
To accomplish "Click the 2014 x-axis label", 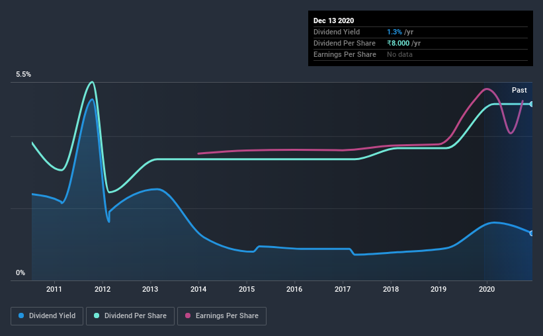I will [198, 289].
